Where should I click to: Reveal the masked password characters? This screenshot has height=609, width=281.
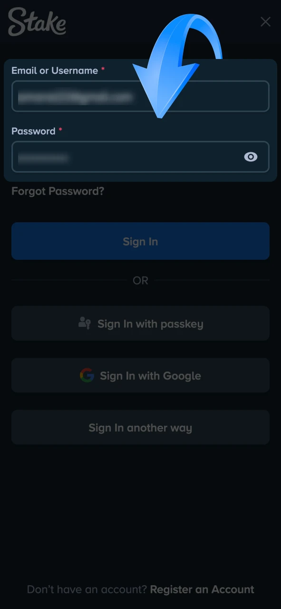(x=251, y=157)
